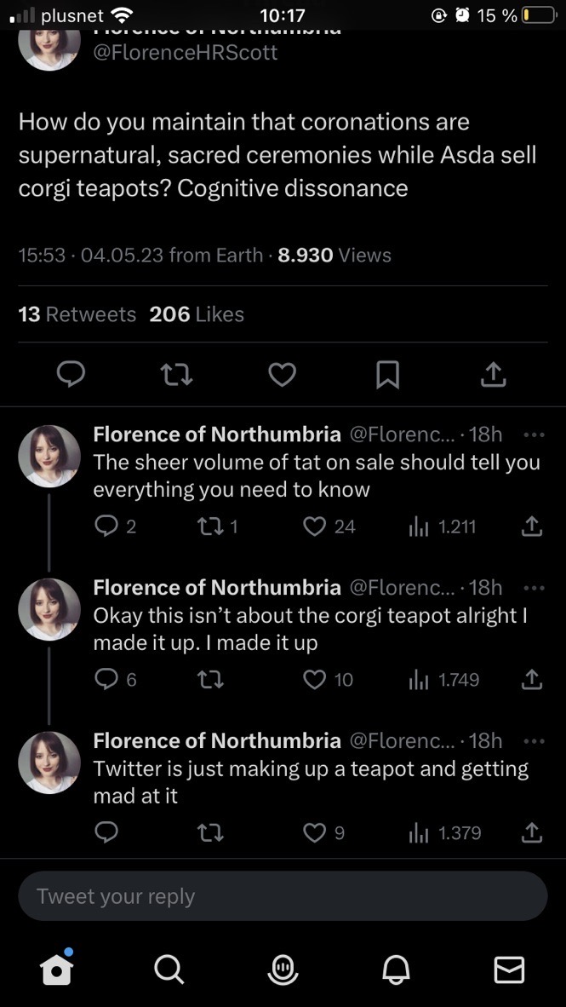Open more options on 'sheer volume' reply
Viewport: 566px width, 1007px height.
point(533,434)
